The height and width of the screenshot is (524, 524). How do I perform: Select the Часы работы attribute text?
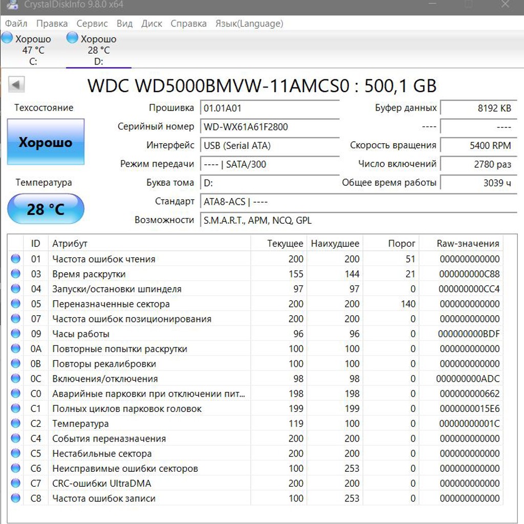81,334
